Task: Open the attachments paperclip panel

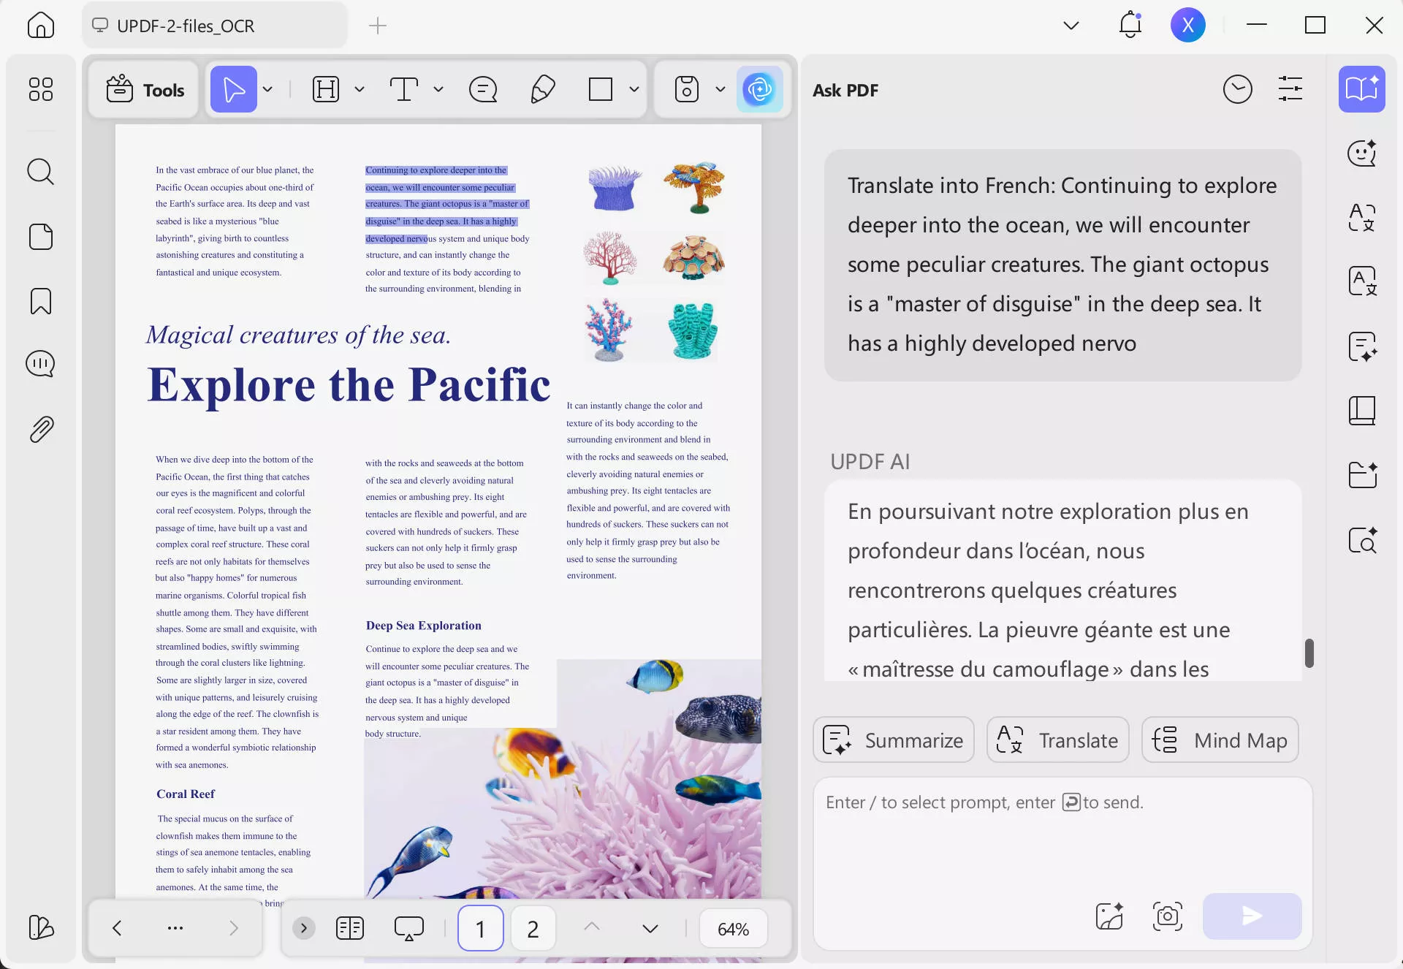Action: pos(41,429)
